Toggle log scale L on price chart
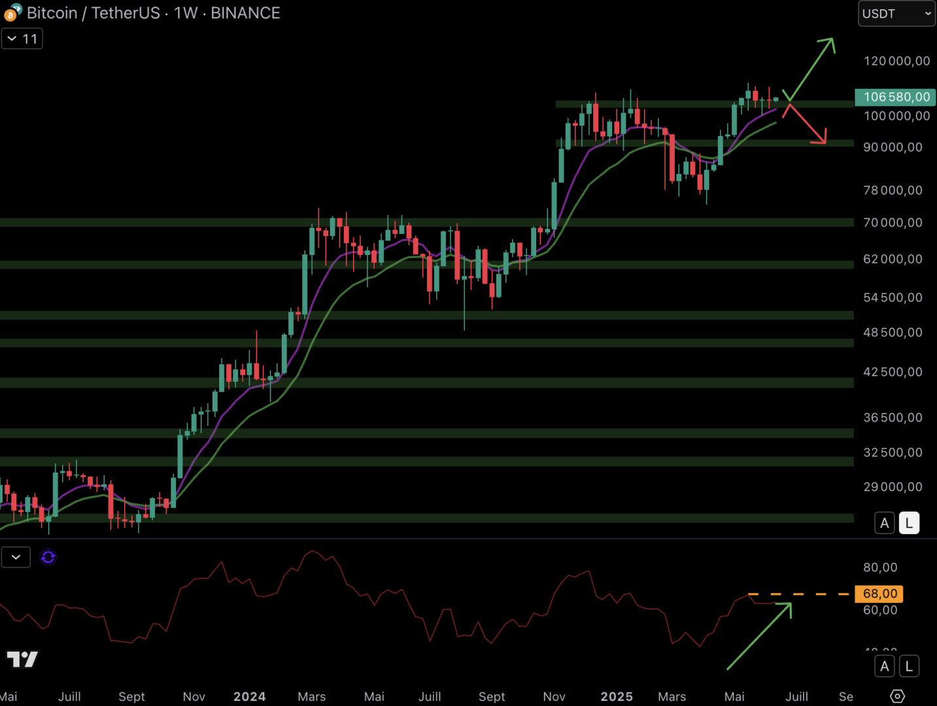This screenshot has width=937, height=706. click(x=909, y=523)
